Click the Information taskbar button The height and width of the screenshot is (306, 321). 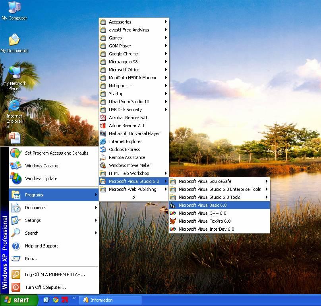[x=110, y=300]
